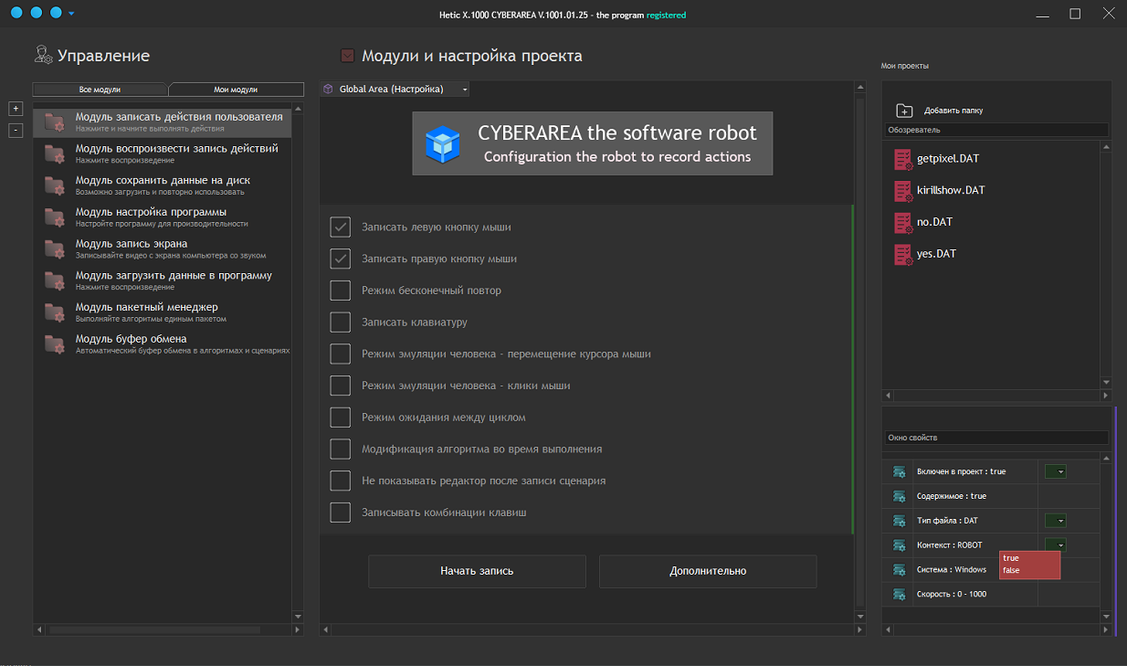Click the icon of Контекст : ROBOT property
The width and height of the screenshot is (1127, 666).
[x=900, y=545]
